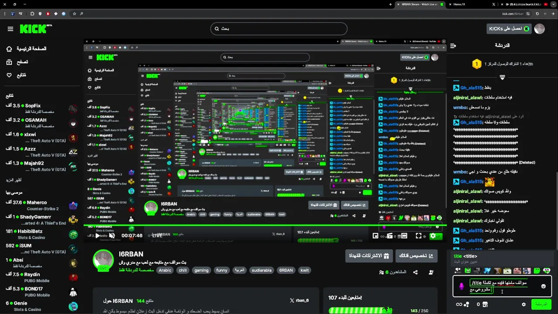Click the chat message input field
Image resolution: width=558 pixels, height=314 pixels.
pyautogui.click(x=503, y=286)
